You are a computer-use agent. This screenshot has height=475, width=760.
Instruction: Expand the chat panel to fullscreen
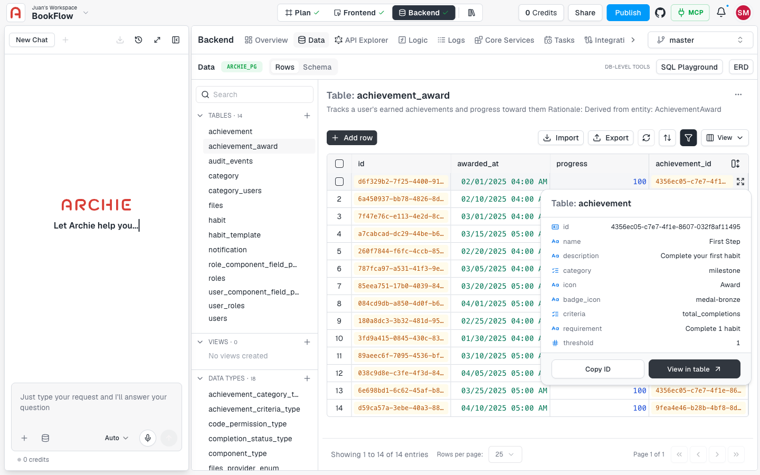click(157, 40)
